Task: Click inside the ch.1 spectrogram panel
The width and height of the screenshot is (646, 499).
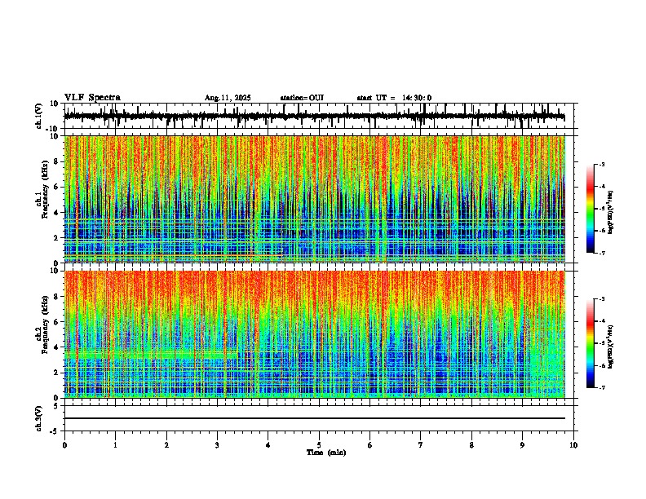Action: (315, 199)
